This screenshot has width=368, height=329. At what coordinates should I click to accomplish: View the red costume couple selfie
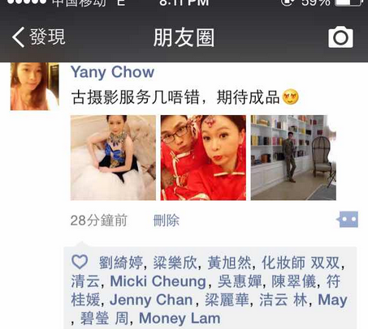pos(203,158)
